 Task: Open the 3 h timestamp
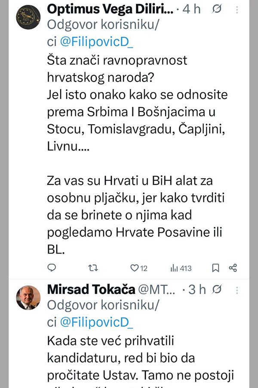pyautogui.click(x=197, y=290)
